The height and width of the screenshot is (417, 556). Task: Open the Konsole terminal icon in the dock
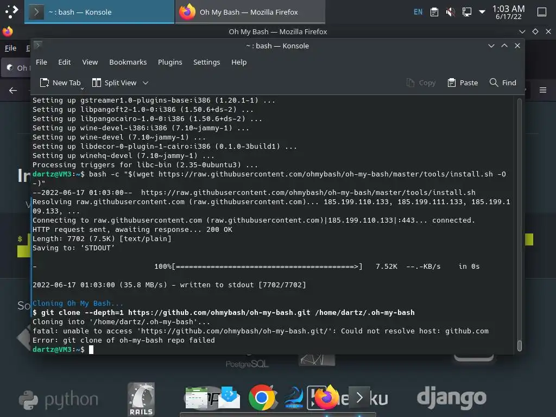(x=359, y=397)
